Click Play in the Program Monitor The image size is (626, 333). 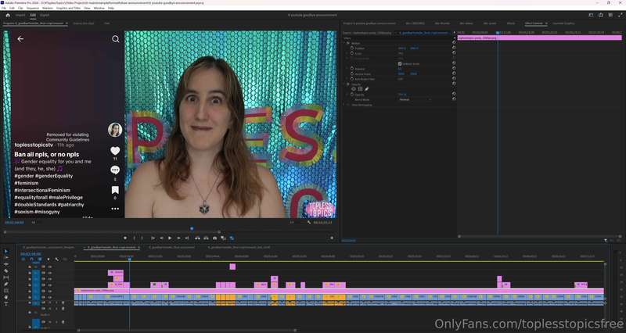(170, 238)
